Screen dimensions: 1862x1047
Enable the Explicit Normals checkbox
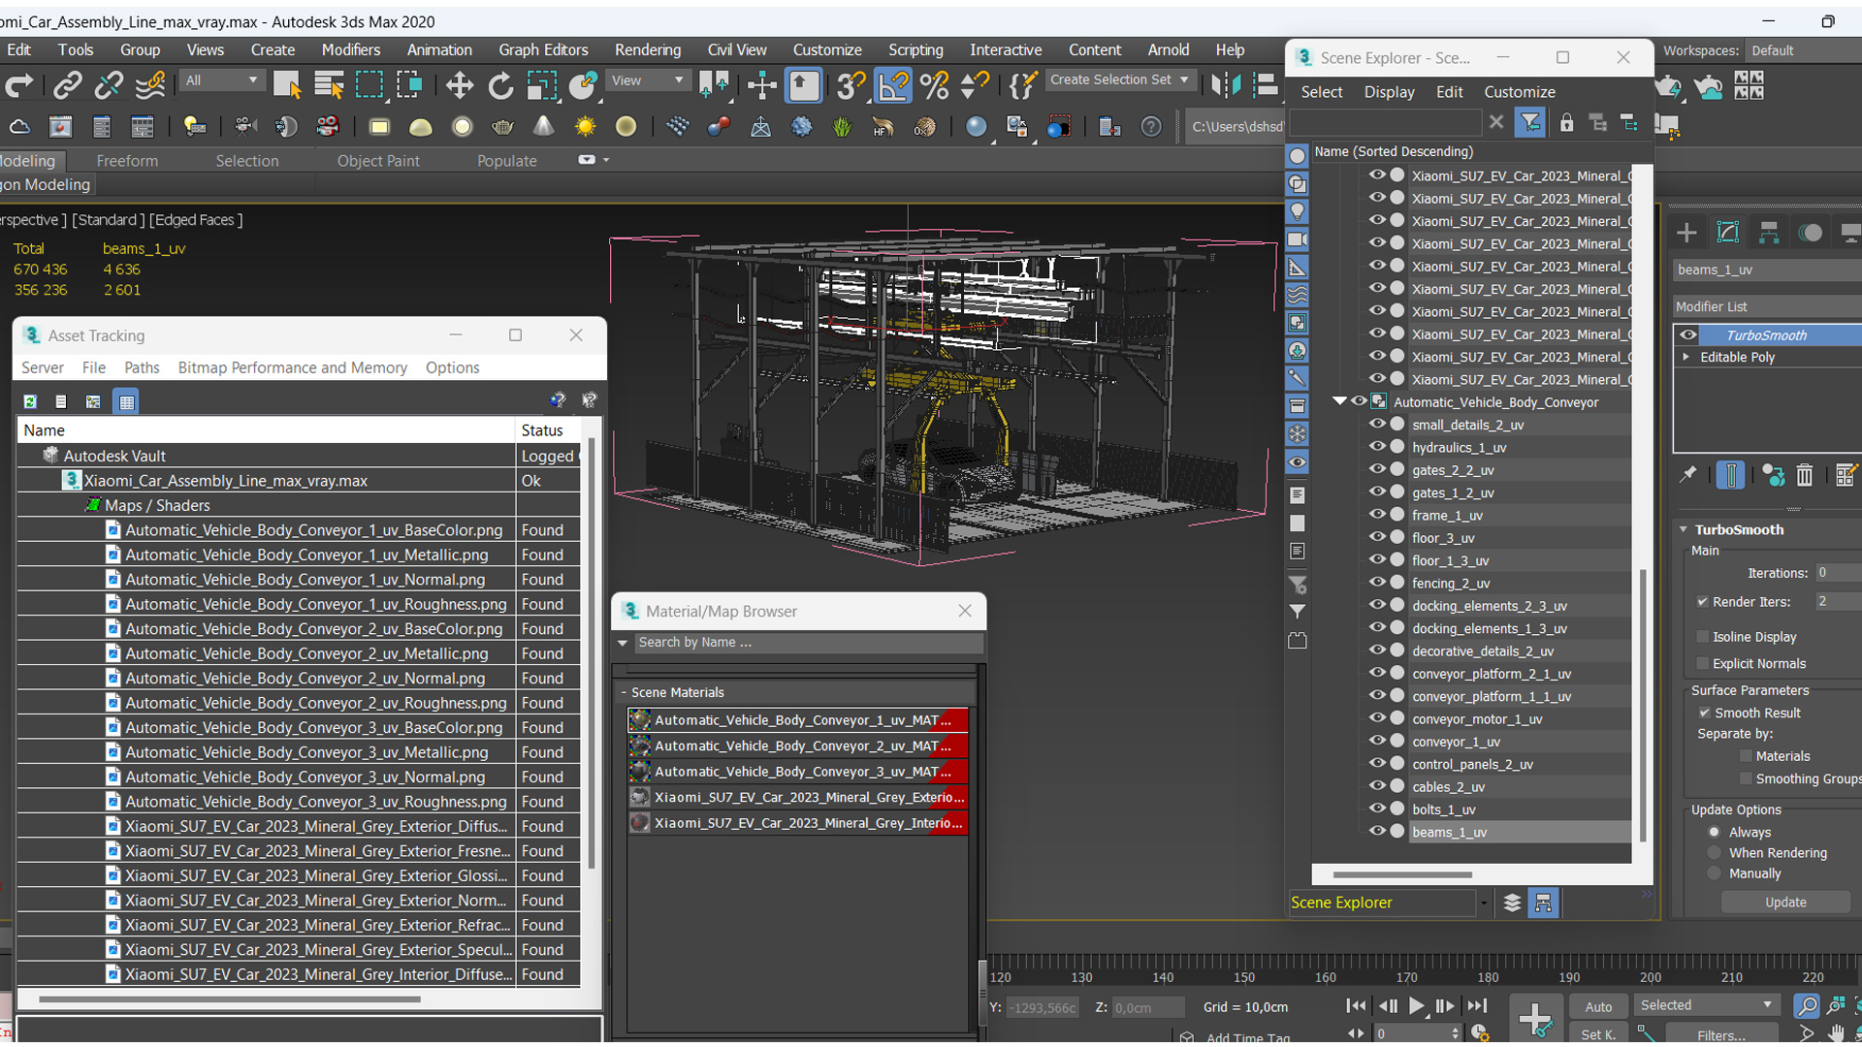point(1702,664)
